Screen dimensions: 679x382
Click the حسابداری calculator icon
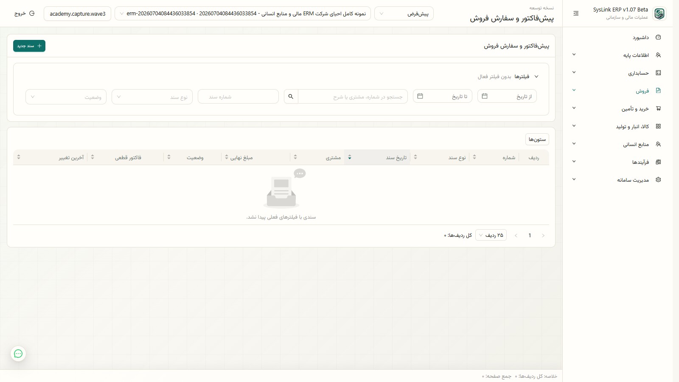pos(658,73)
